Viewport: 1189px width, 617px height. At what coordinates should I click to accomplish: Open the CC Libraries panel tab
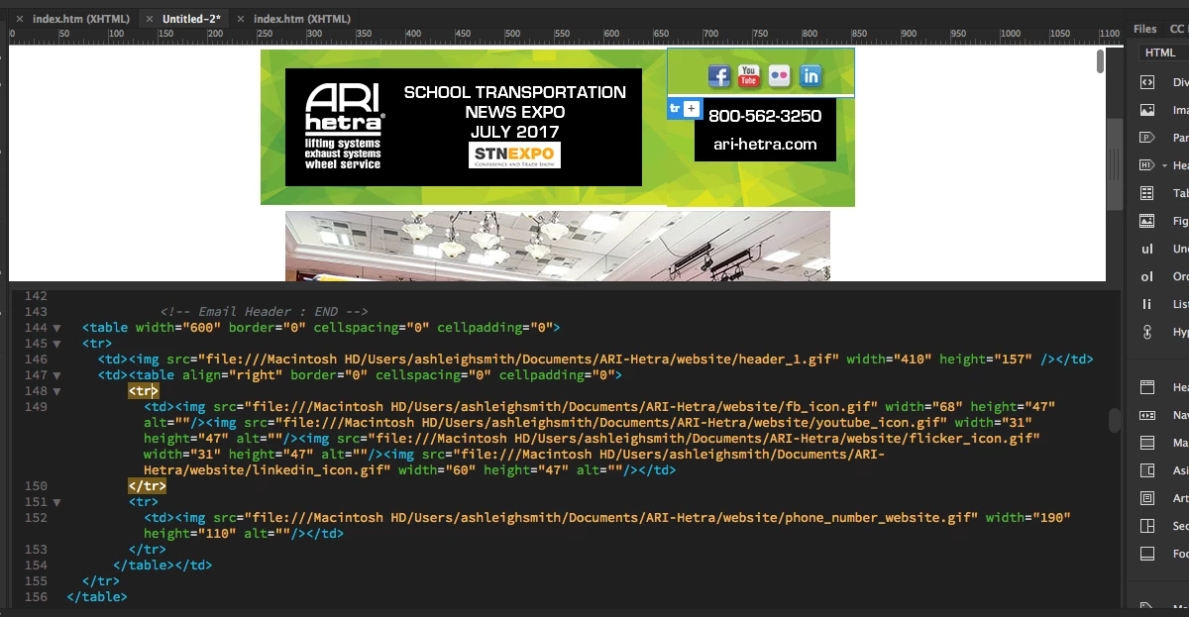(x=1179, y=29)
